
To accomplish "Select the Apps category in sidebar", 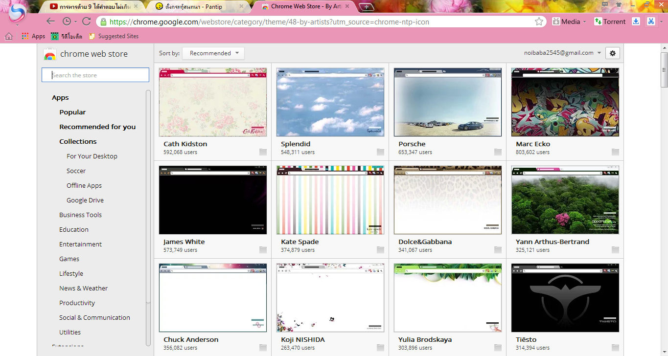I will pos(60,98).
